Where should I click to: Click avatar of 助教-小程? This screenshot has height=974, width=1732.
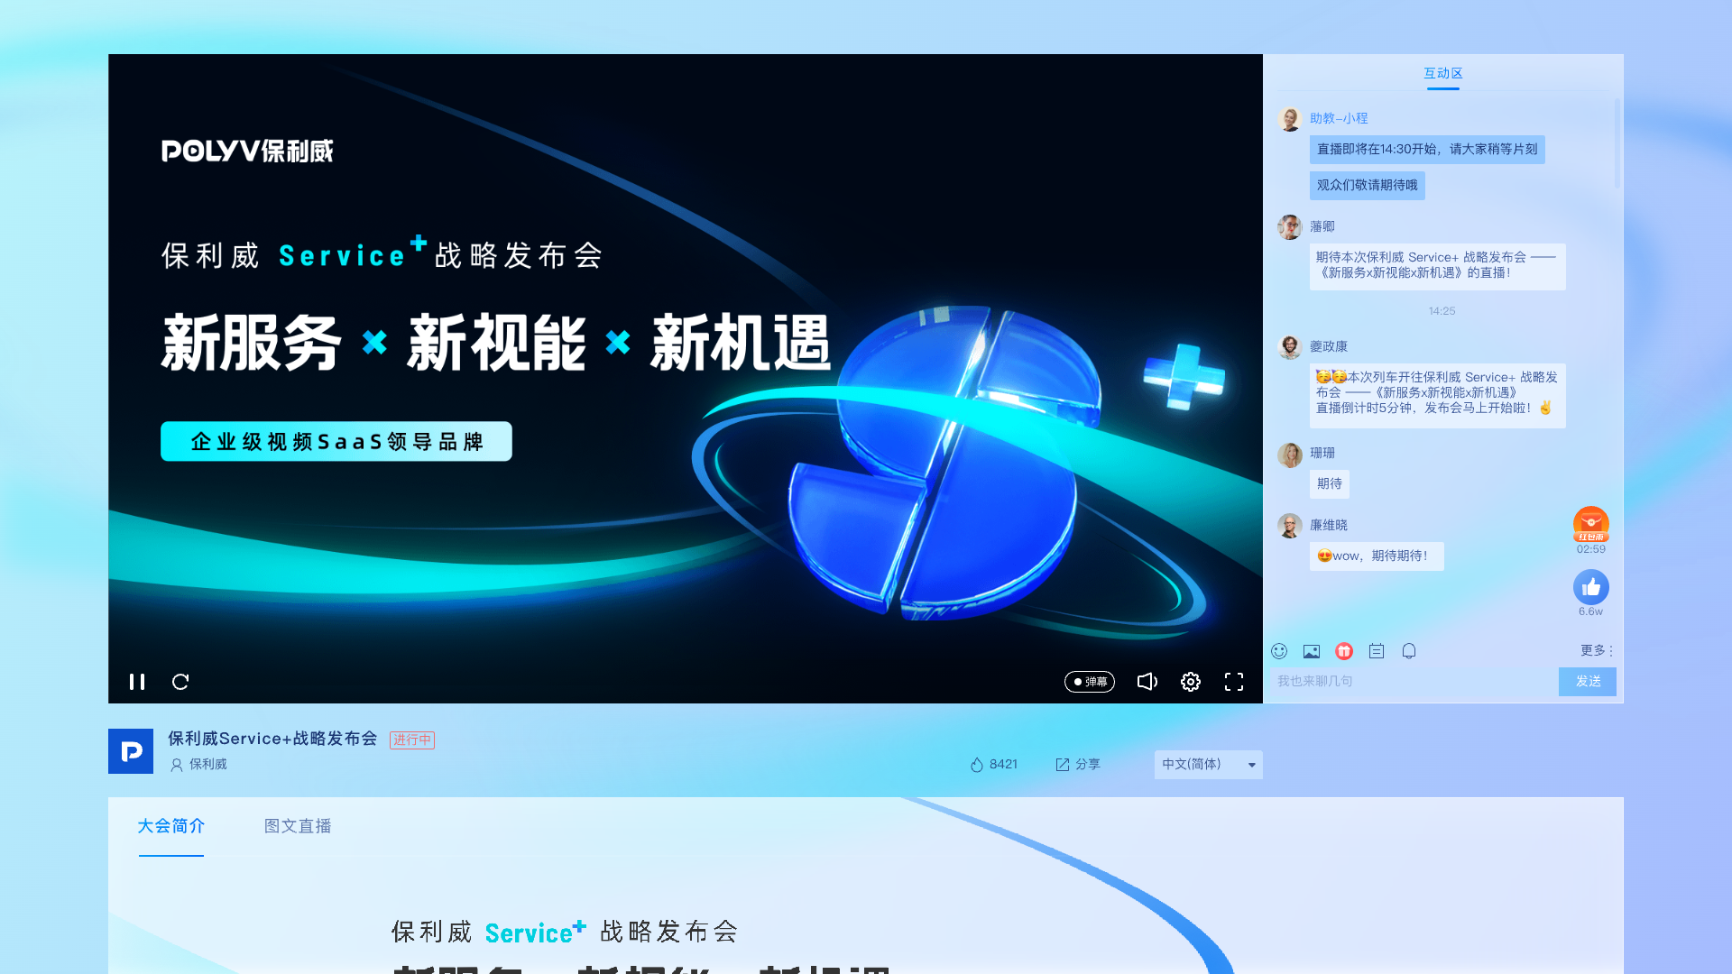pyautogui.click(x=1290, y=119)
